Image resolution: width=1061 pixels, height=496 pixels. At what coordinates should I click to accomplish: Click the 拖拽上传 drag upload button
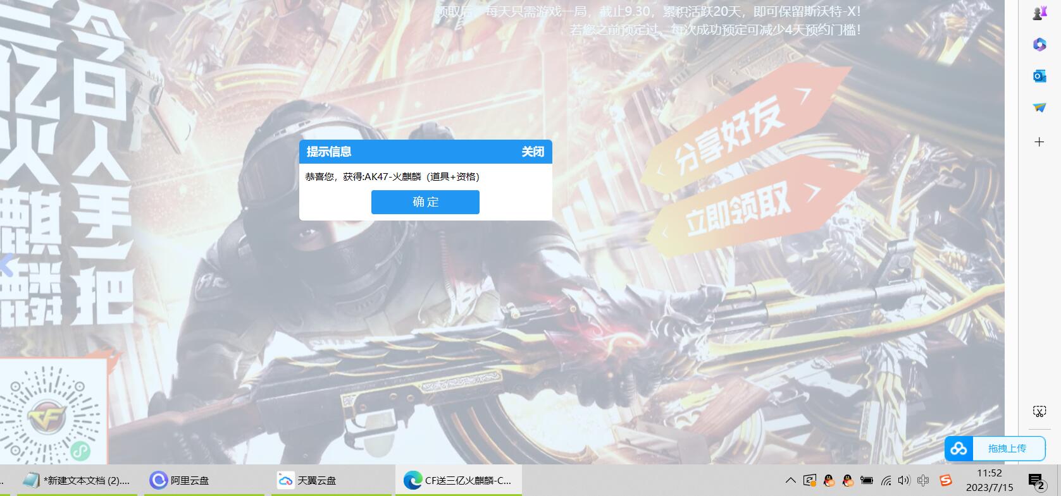1007,449
